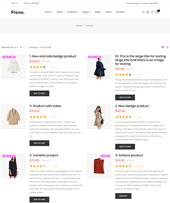Viewport: 170px width, 203px height.
Task: Switch to grid view layout icon
Action: coord(163,47)
